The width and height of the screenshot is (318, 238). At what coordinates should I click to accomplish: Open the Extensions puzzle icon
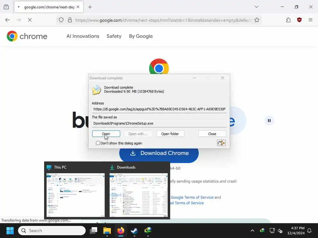click(288, 20)
